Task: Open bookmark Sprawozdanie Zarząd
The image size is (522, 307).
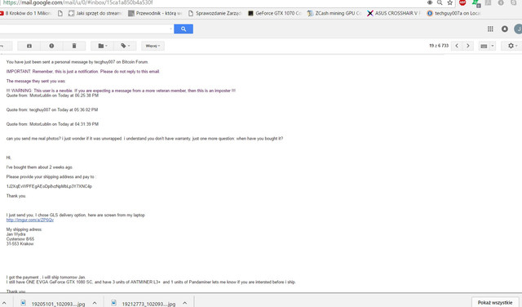Action: tap(215, 13)
